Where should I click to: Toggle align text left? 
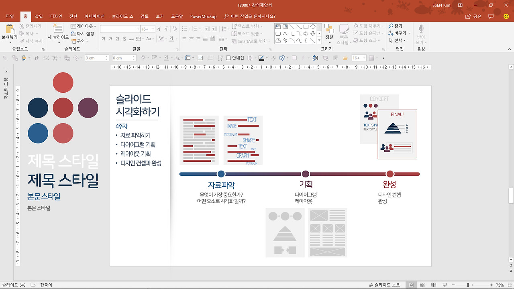point(184,39)
